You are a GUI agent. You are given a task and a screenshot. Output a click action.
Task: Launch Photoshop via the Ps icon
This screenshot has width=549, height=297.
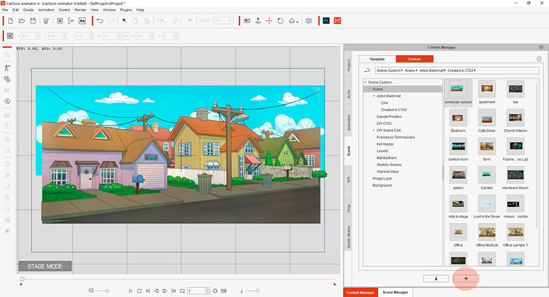pos(326,21)
